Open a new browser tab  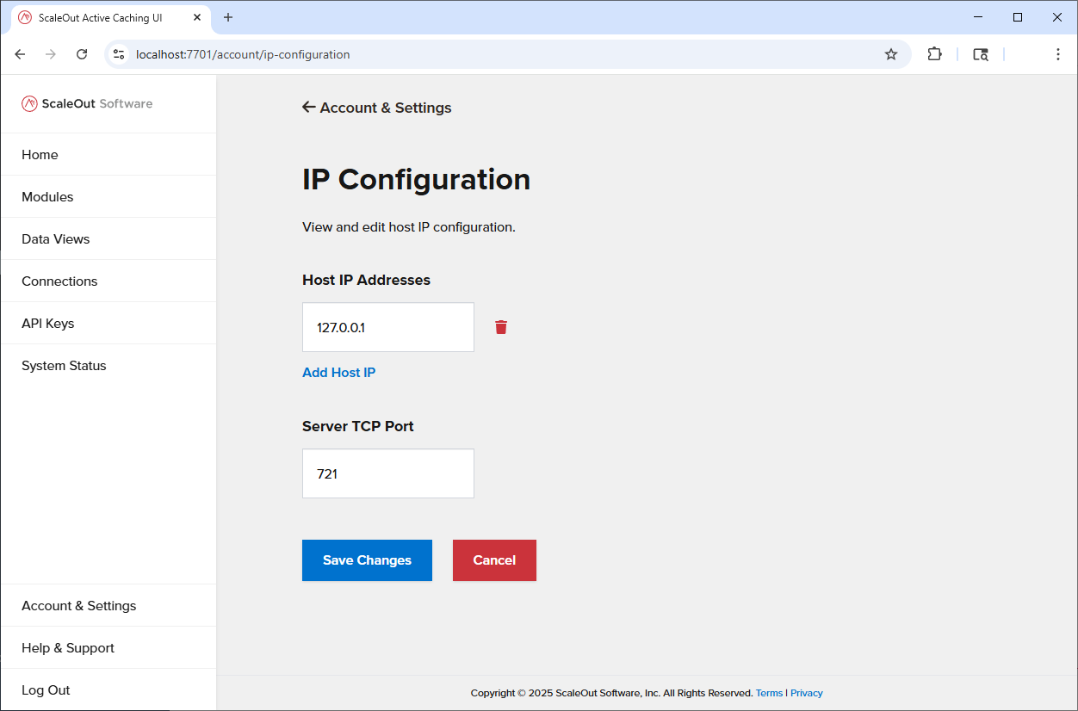tap(228, 17)
